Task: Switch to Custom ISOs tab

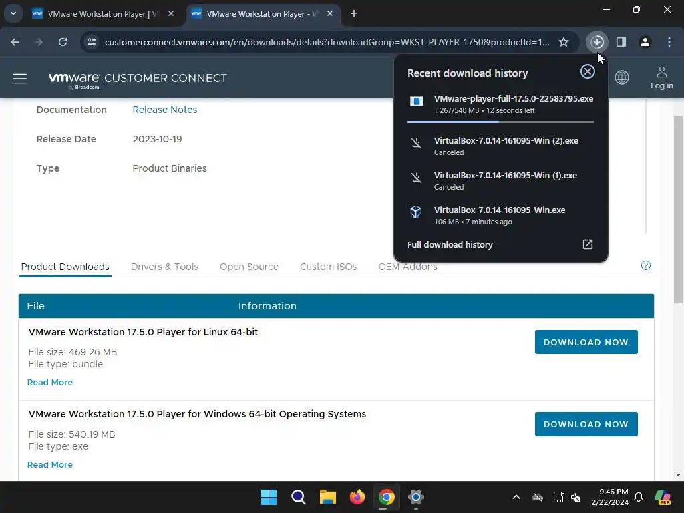Action: [328, 267]
